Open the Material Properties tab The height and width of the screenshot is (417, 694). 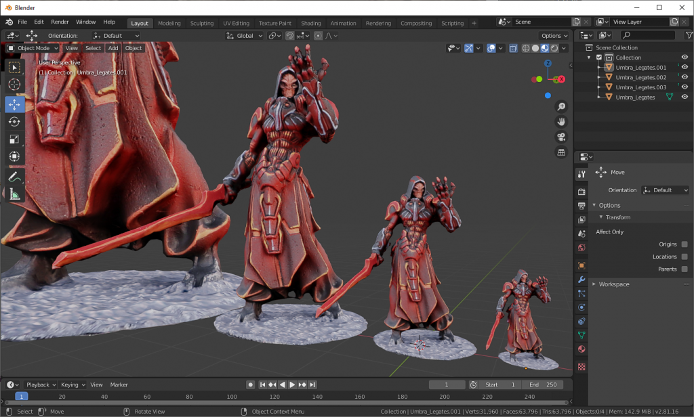(581, 349)
